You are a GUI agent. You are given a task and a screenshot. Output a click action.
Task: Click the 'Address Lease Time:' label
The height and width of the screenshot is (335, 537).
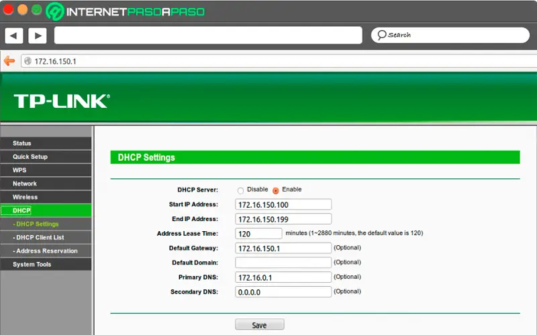(x=187, y=233)
